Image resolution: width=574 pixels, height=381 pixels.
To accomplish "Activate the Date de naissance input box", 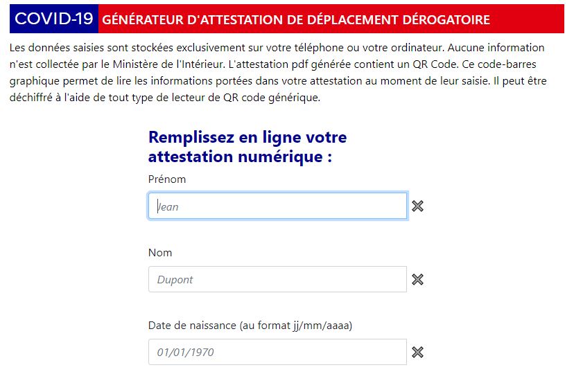I will (x=277, y=352).
